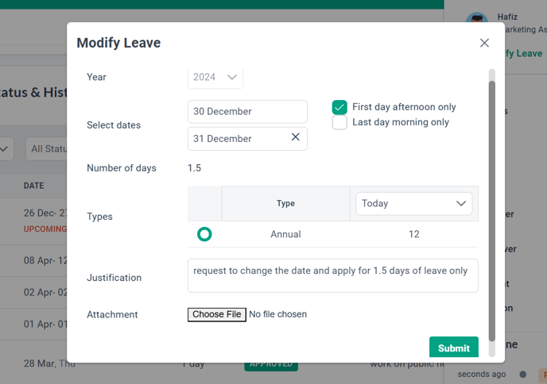Click the Year dropdown chevron
Viewport: 547px width, 384px height.
[x=232, y=77]
